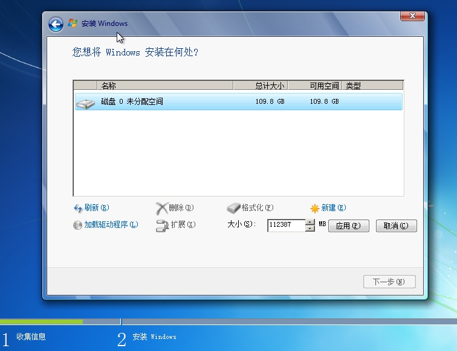Click the green installation progress bar
Screen dimensions: 457x351
(x=41, y=321)
